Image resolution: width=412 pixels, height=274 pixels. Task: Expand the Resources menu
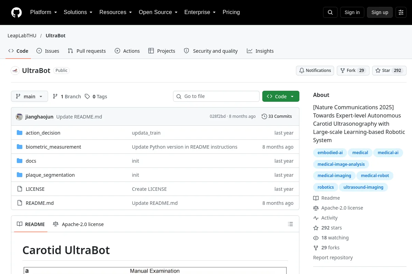115,12
